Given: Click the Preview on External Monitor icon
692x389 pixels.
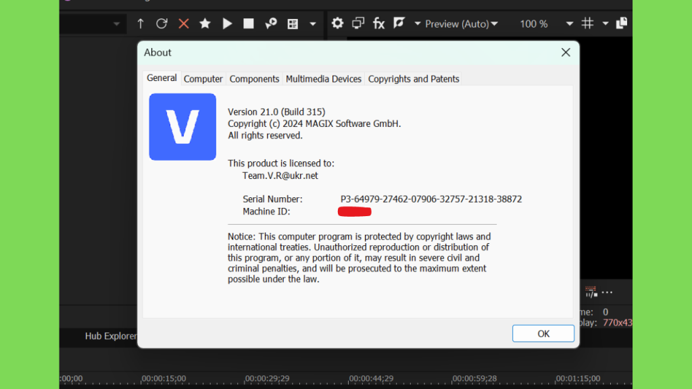Looking at the screenshot, I should [x=358, y=24].
